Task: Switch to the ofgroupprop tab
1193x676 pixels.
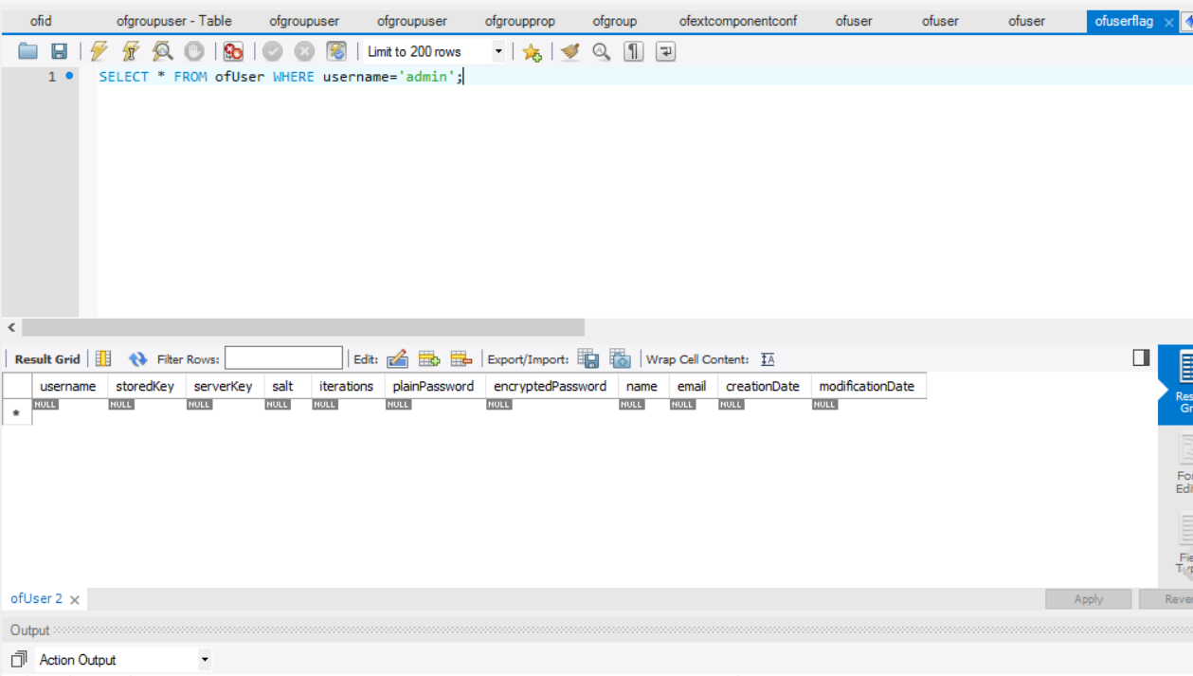Action: pos(520,21)
